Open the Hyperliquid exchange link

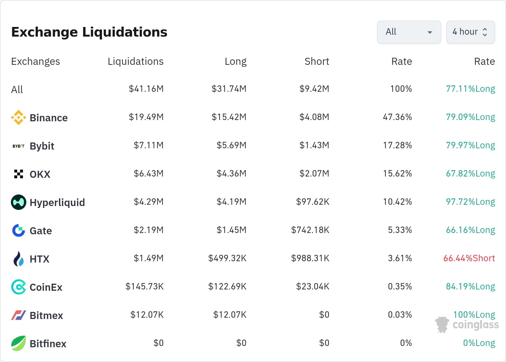57,203
